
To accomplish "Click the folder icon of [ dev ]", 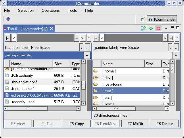I will pos(96,78).
